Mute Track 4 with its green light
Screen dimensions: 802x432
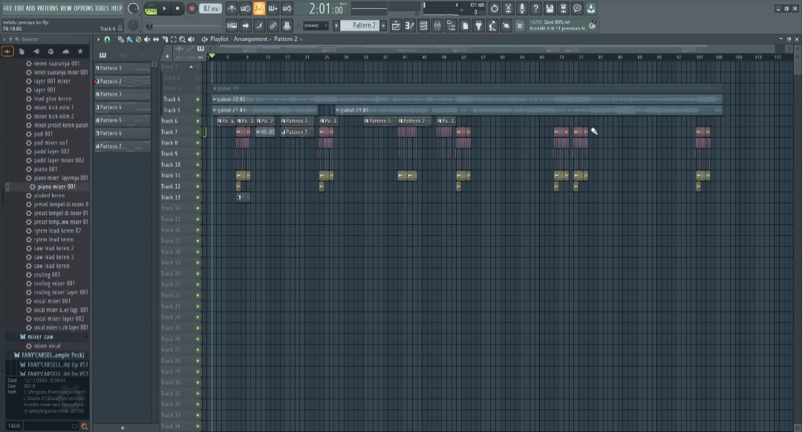(198, 99)
